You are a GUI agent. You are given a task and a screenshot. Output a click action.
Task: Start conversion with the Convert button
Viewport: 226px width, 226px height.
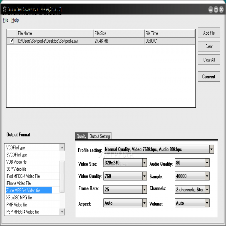209,77
